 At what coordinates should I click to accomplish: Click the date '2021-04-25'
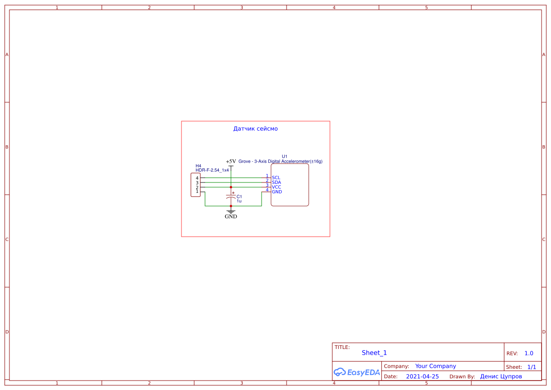pos(422,377)
